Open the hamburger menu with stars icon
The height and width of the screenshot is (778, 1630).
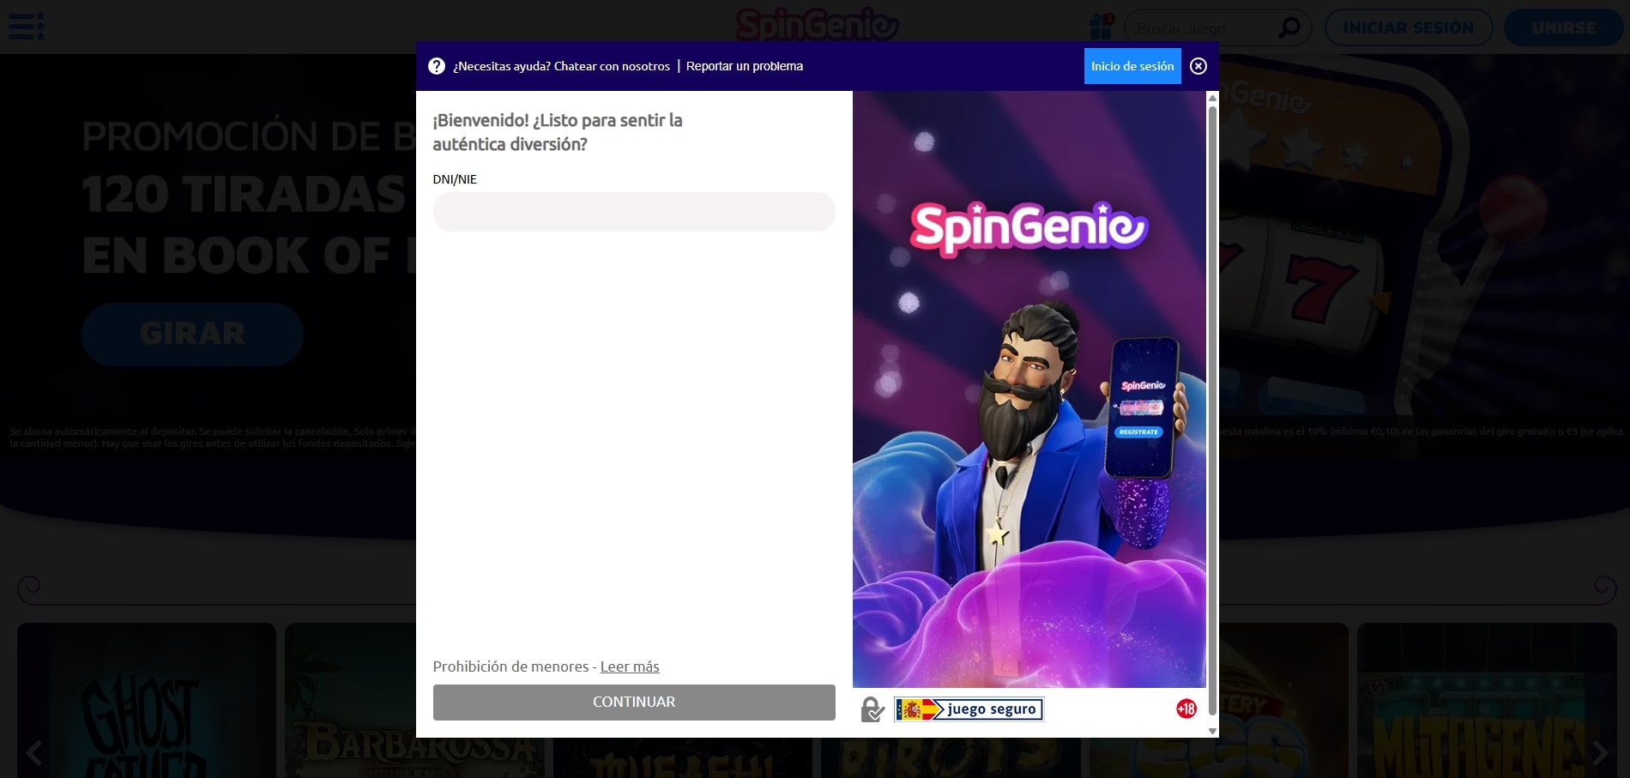[x=27, y=27]
